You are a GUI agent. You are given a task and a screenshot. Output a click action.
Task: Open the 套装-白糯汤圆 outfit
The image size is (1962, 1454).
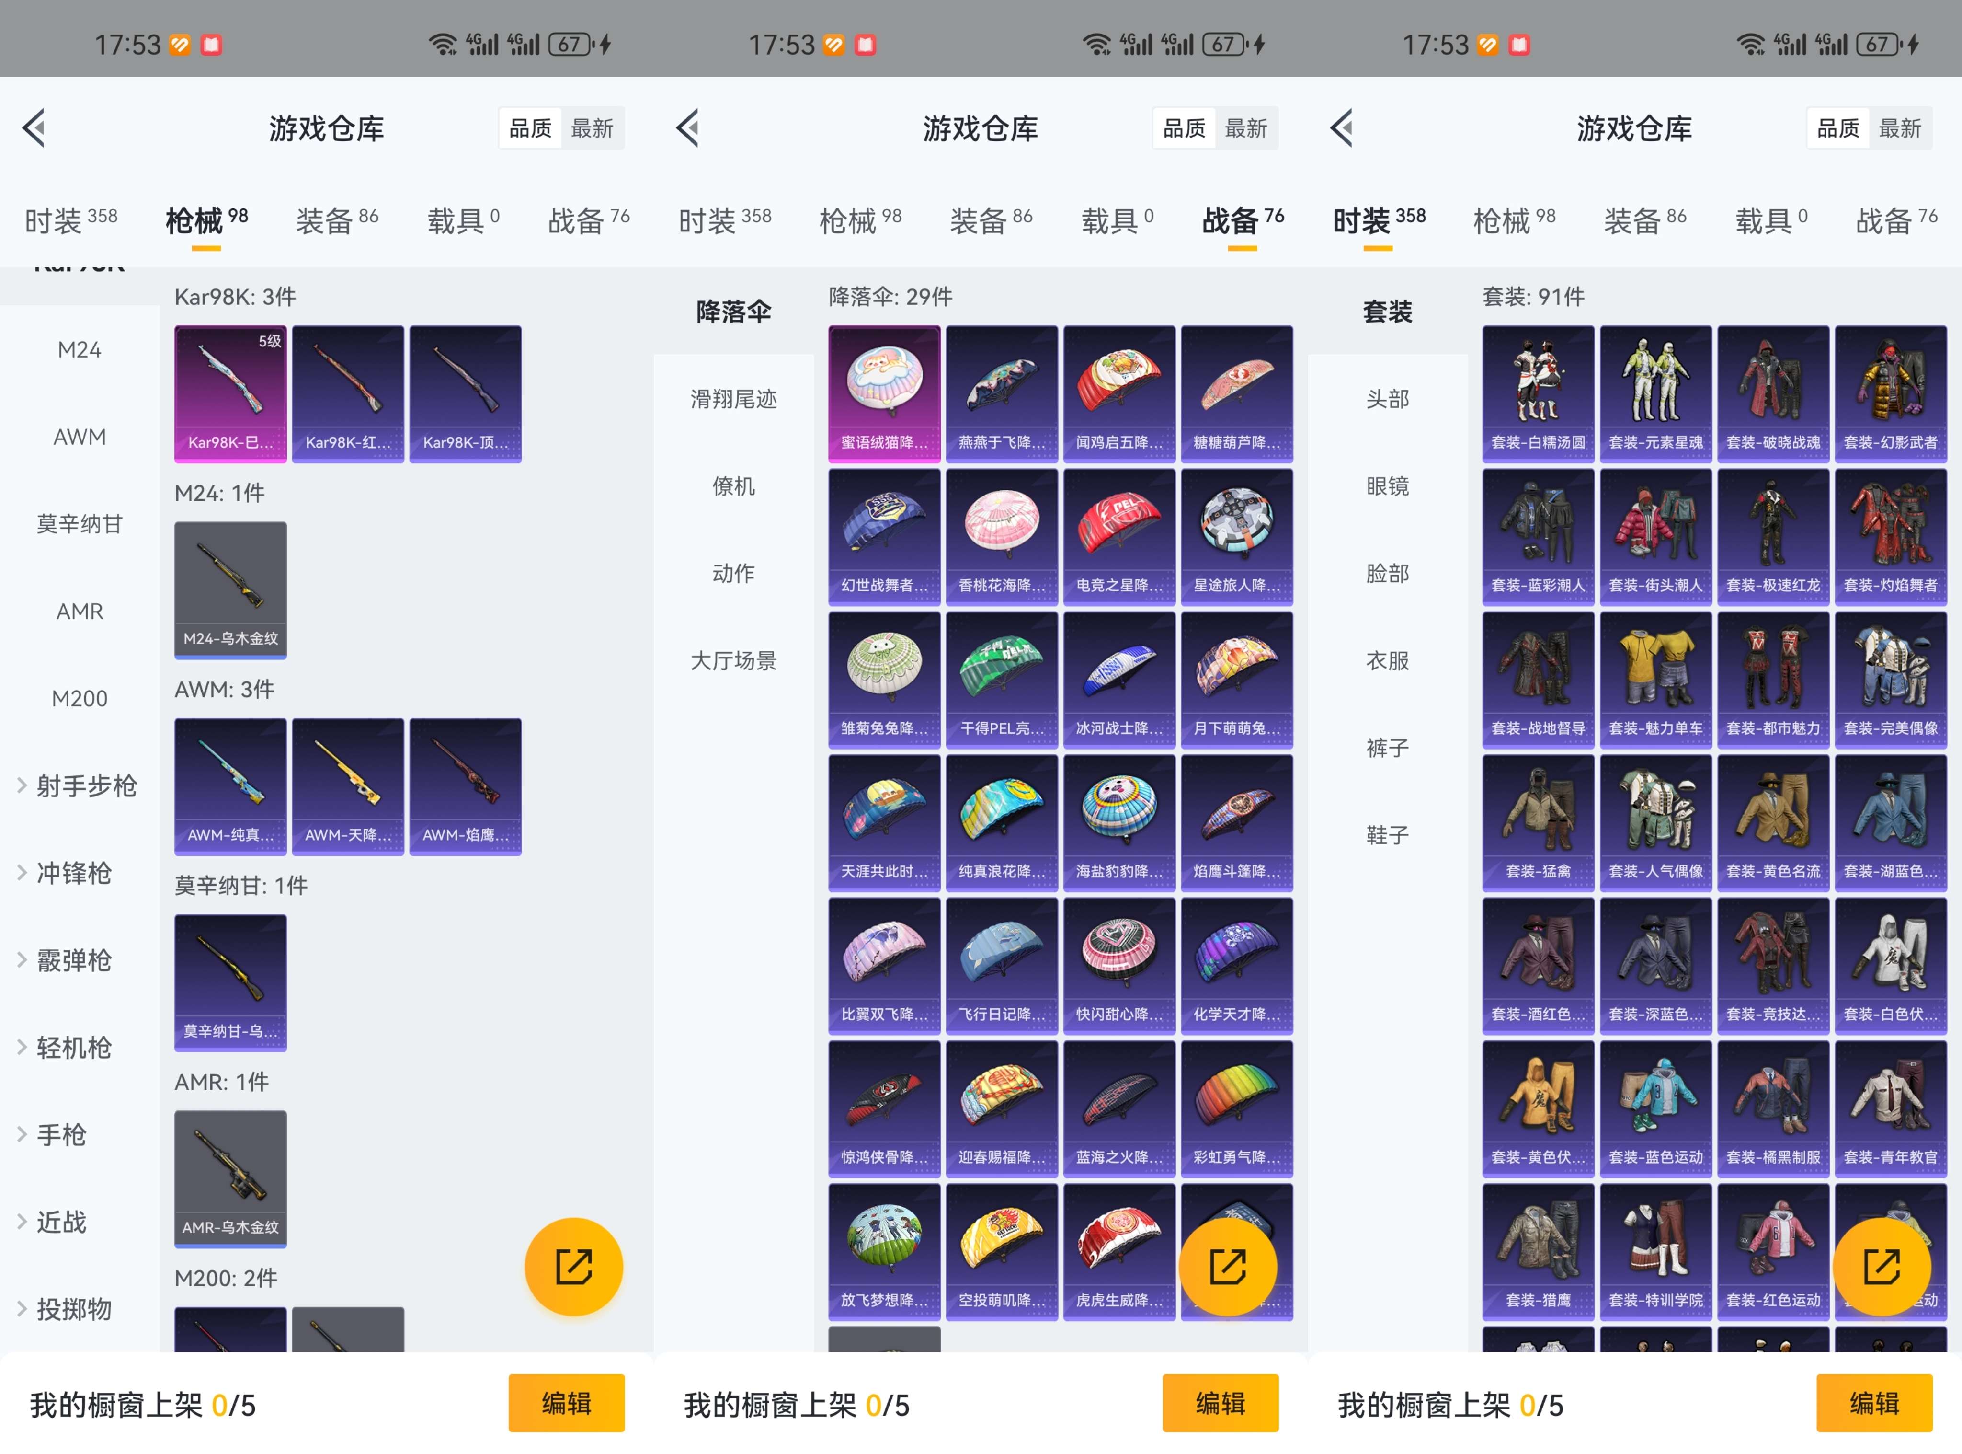click(x=1538, y=393)
